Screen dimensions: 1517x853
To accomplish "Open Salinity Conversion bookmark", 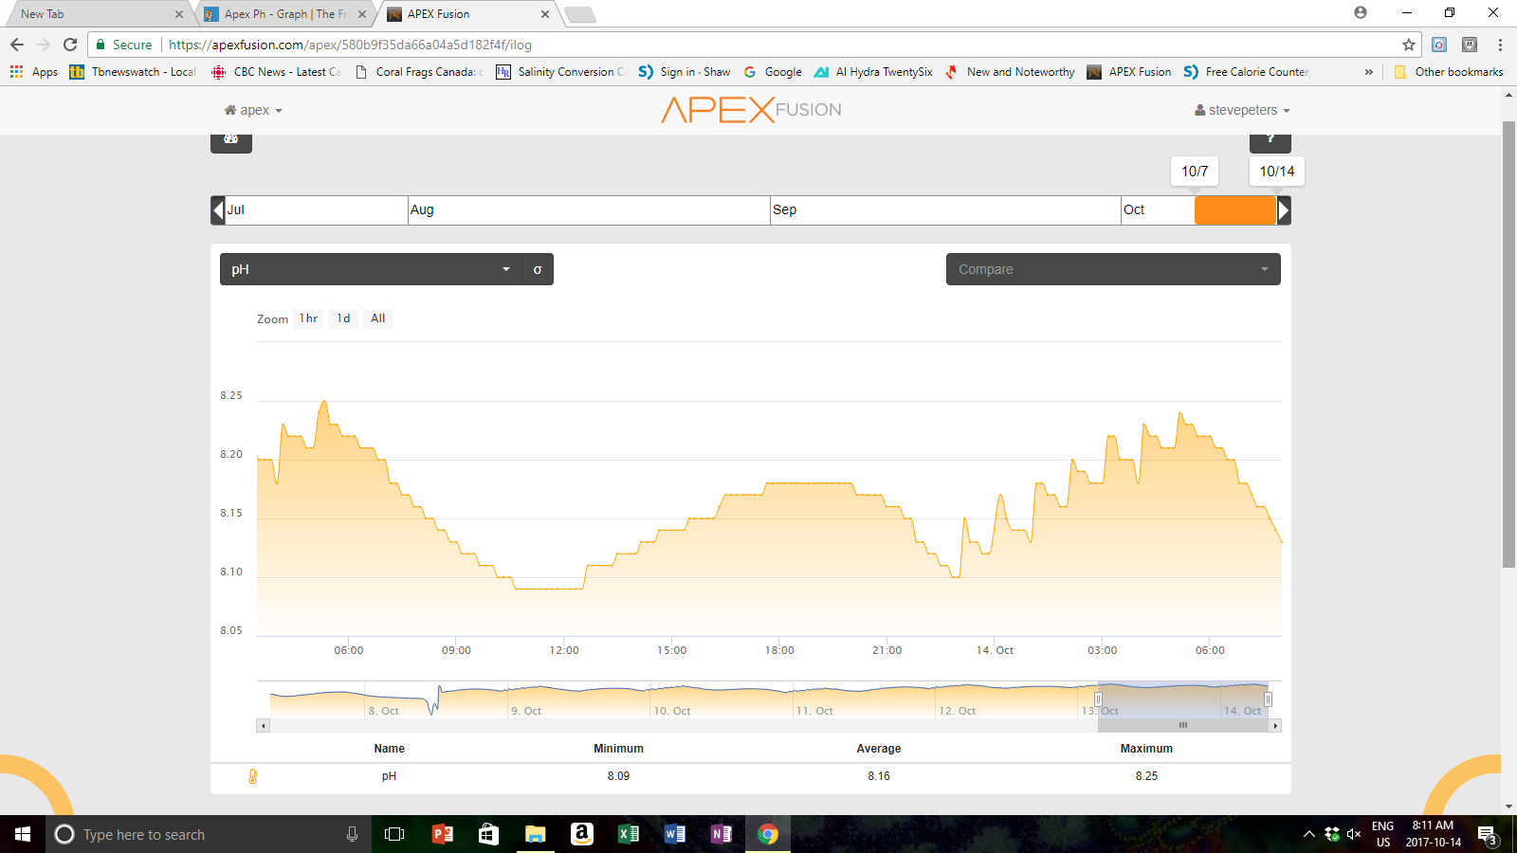I will point(560,72).
